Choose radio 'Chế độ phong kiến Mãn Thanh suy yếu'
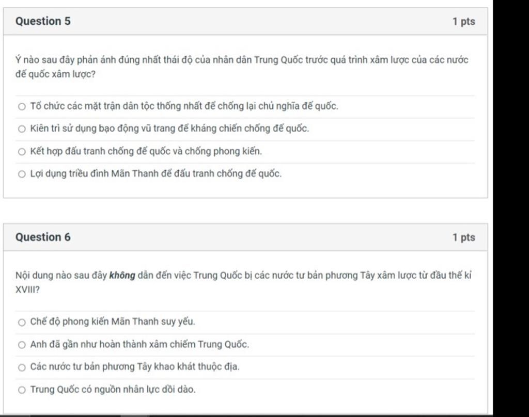 point(22,322)
